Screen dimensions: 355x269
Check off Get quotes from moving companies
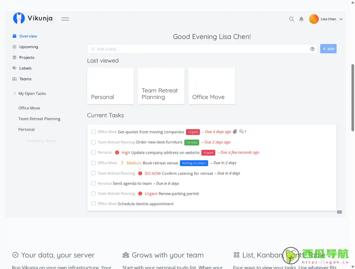pyautogui.click(x=93, y=132)
